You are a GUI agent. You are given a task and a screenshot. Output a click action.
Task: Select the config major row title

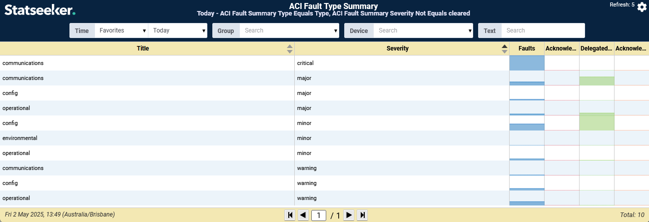click(x=10, y=93)
